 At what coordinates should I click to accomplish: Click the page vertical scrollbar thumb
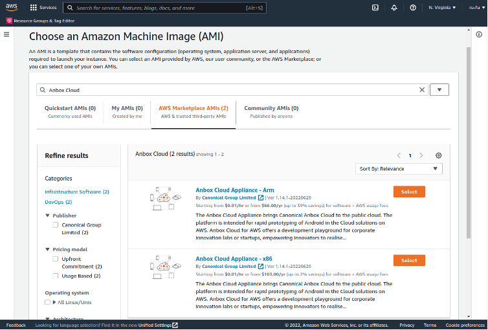469,143
